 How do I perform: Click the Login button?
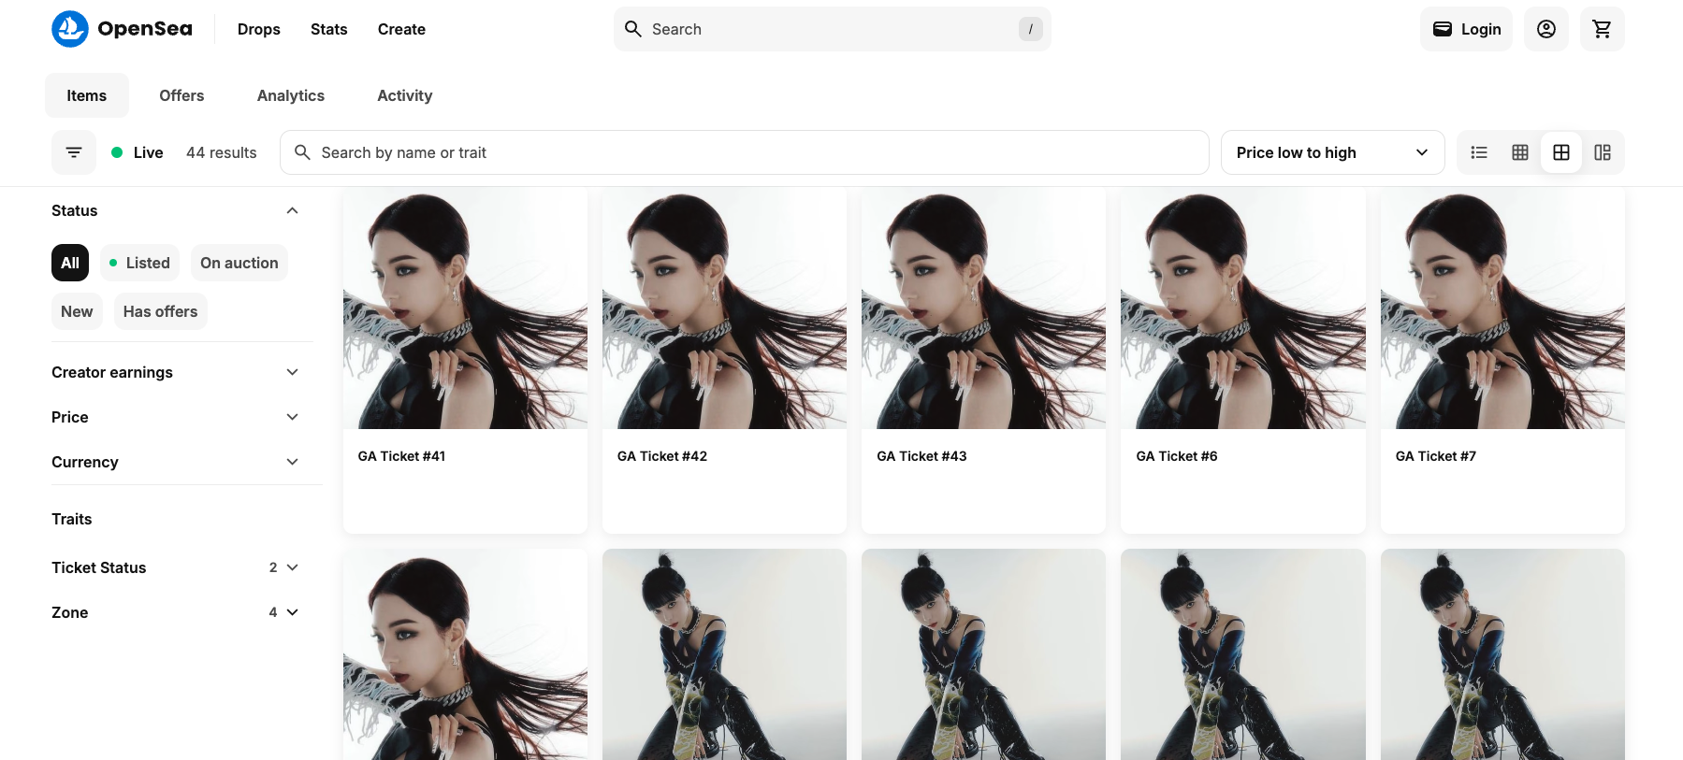(1466, 29)
